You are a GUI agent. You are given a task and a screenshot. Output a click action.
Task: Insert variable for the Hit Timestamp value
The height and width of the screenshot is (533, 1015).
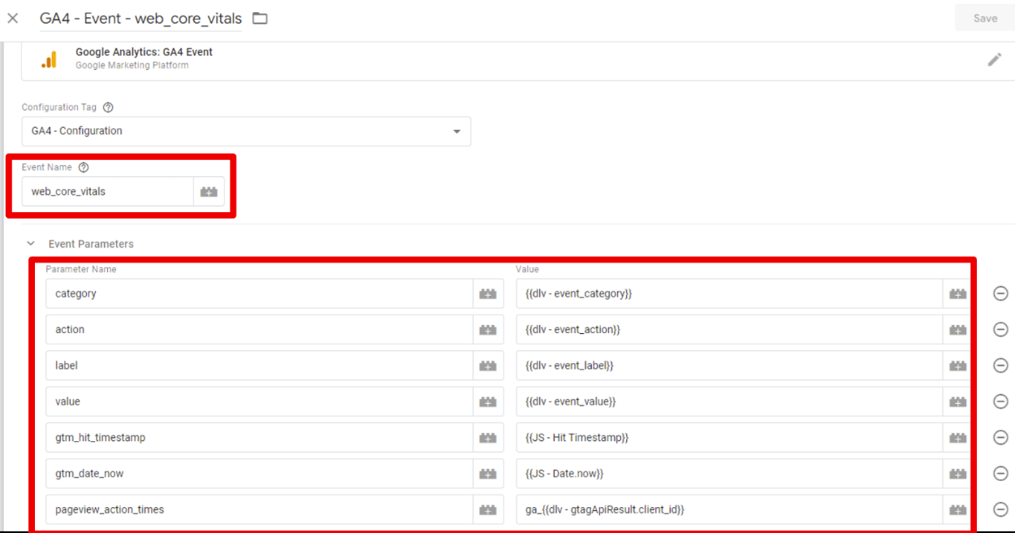tap(958, 437)
